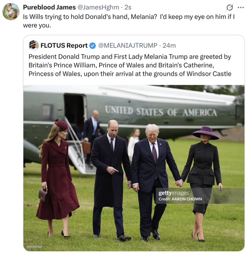The image size is (248, 254).
Task: Click the Credit: AARON CHOWN label
Action: [x=180, y=199]
